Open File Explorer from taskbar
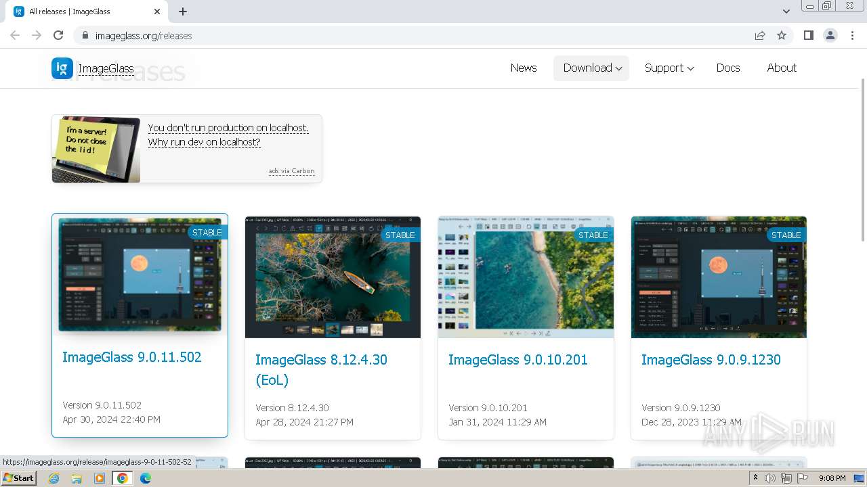The image size is (867, 487). pos(77,478)
